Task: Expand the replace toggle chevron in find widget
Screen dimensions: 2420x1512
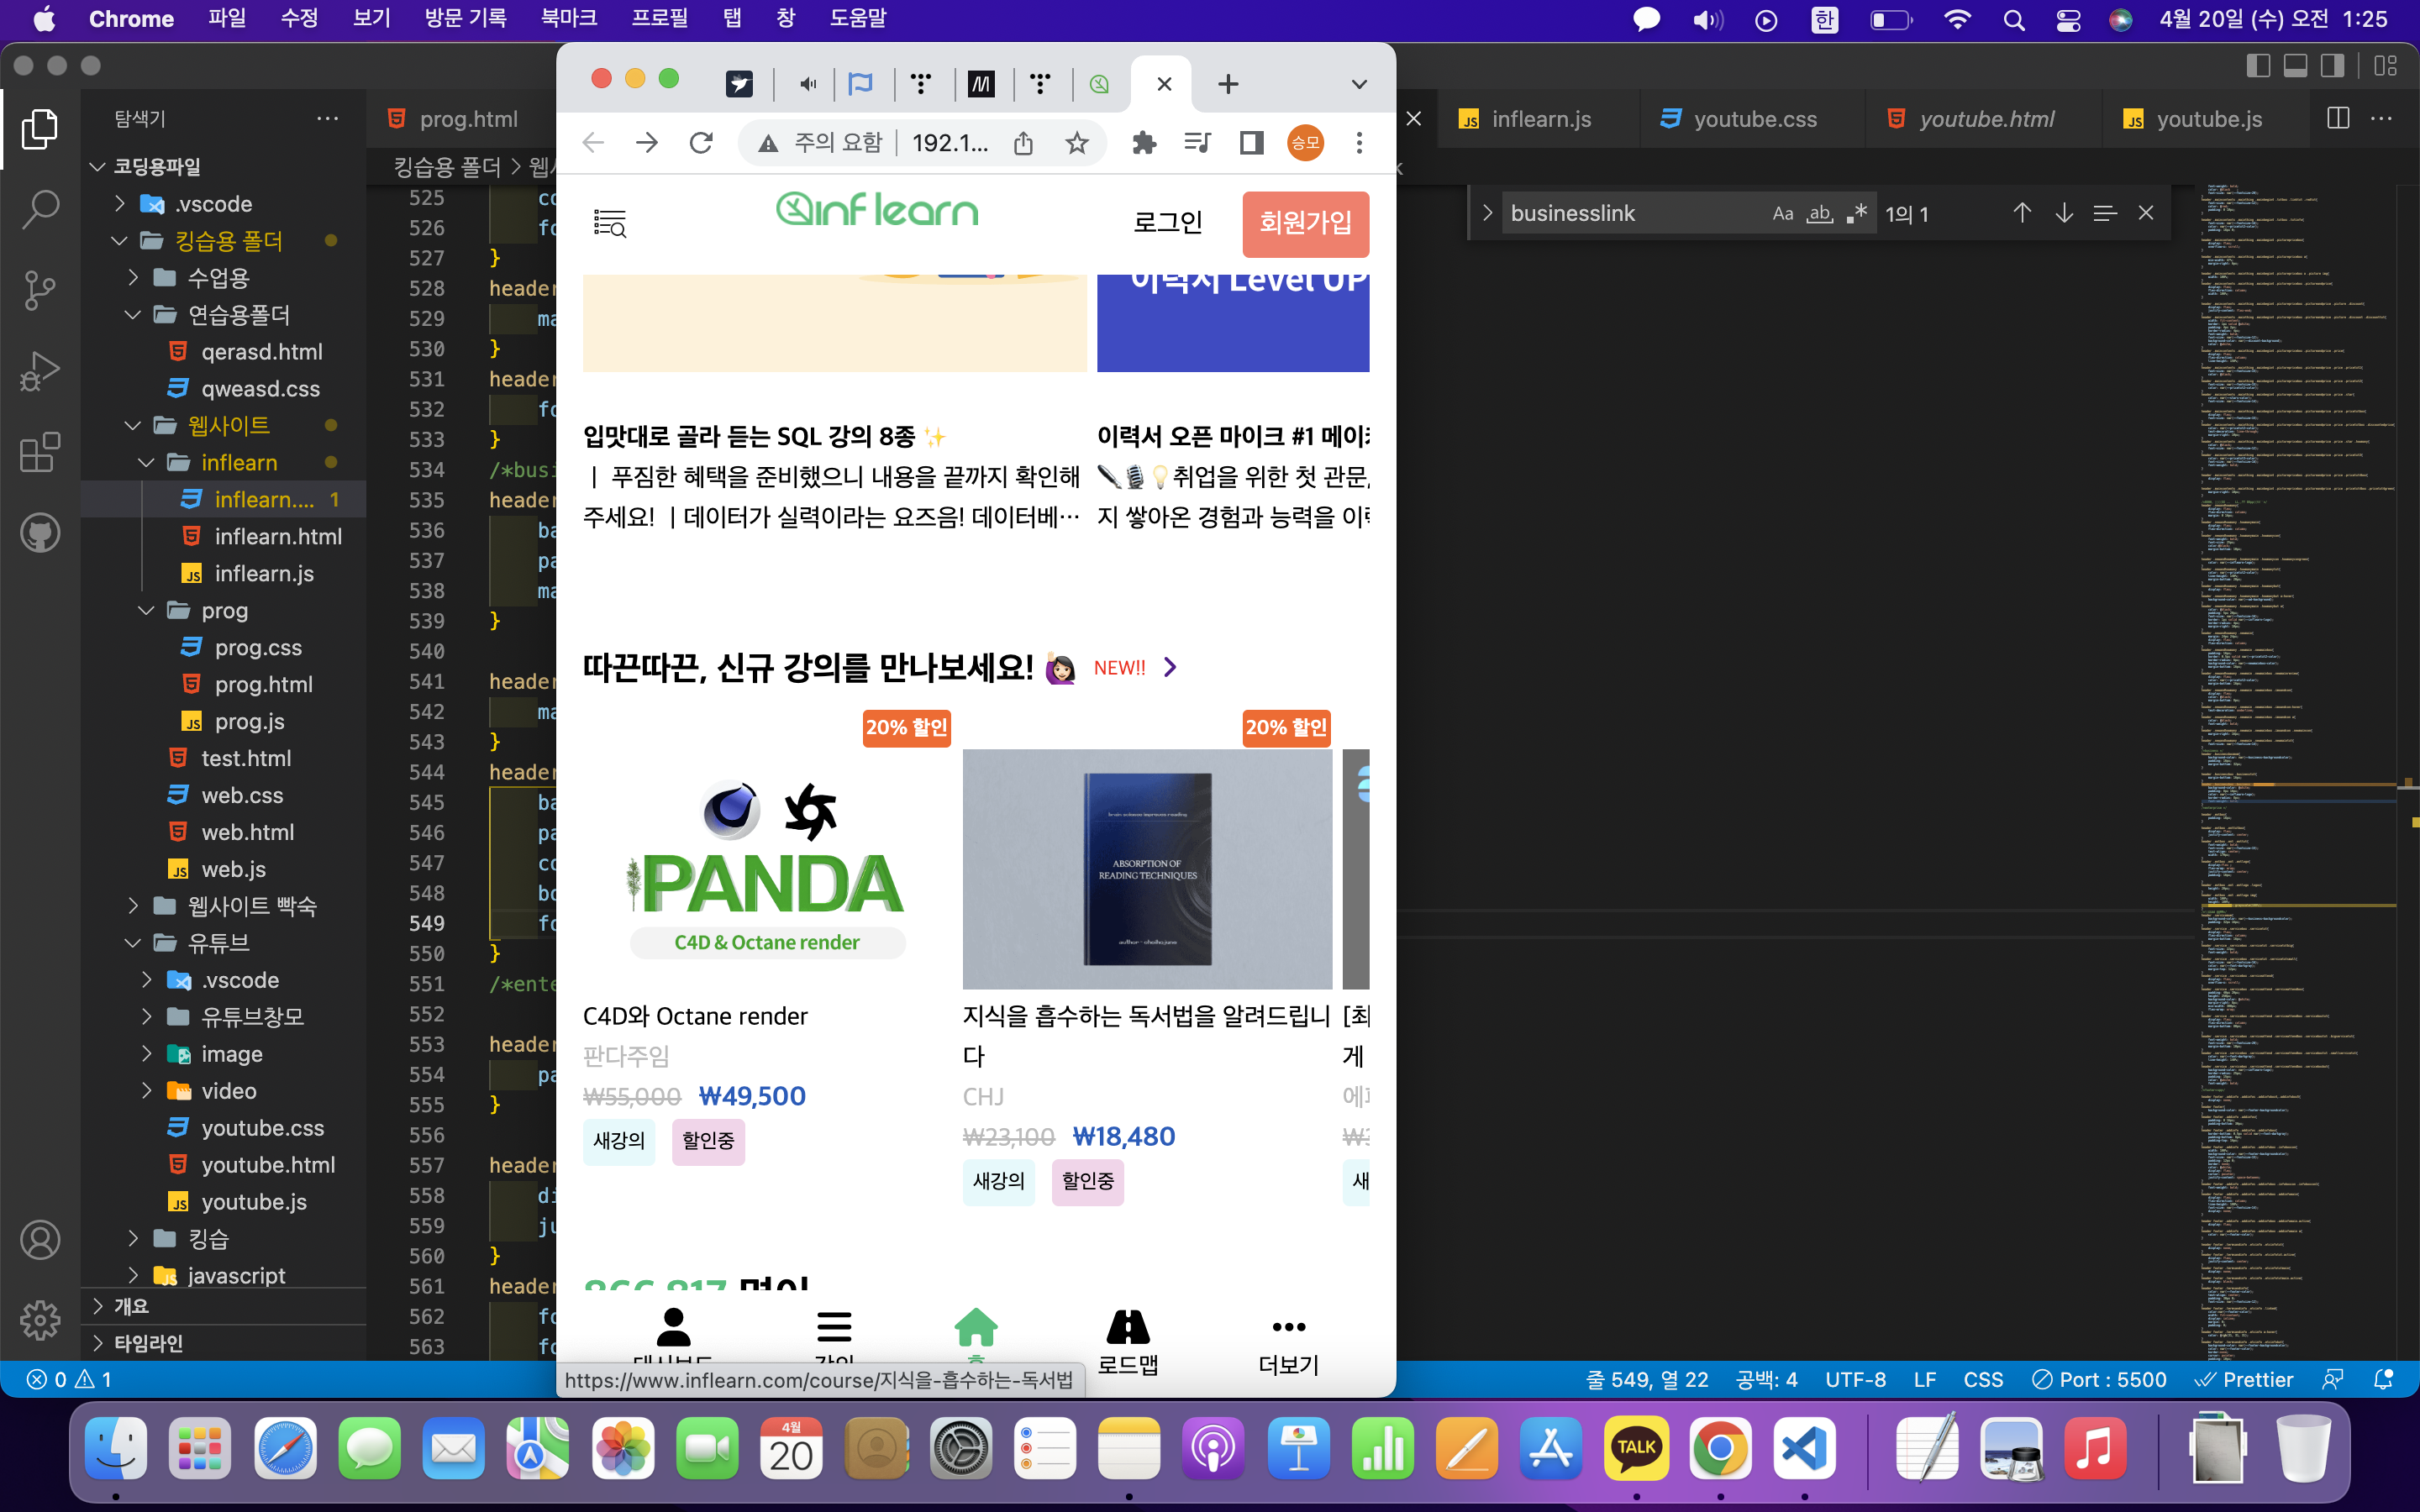Action: pos(1487,213)
